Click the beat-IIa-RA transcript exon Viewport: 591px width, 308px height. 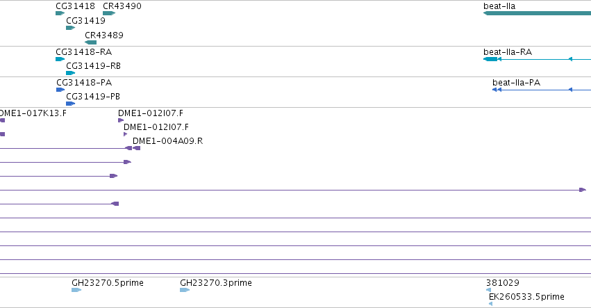(x=490, y=59)
